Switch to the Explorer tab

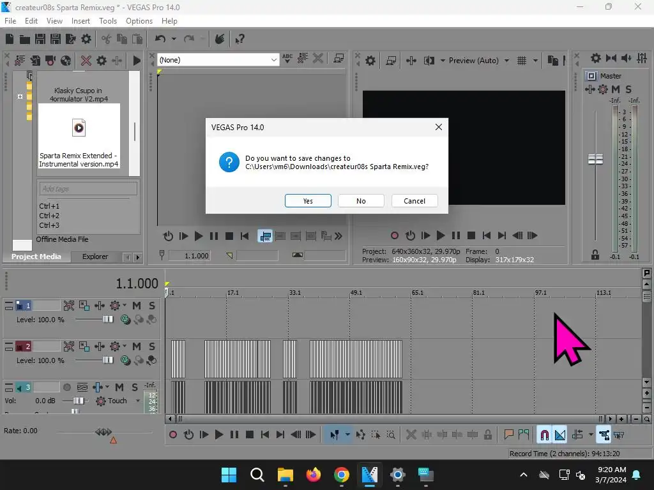click(x=95, y=256)
